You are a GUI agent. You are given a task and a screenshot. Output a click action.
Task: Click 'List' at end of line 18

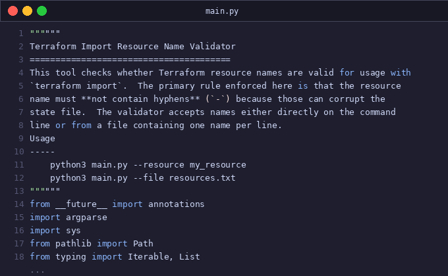pyautogui.click(x=190, y=257)
